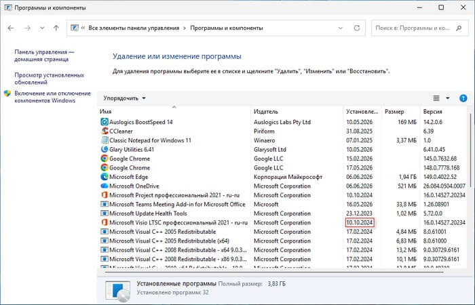Click Auslogics BoostSpeed 14 icon
475x305 pixels.
[x=104, y=122]
